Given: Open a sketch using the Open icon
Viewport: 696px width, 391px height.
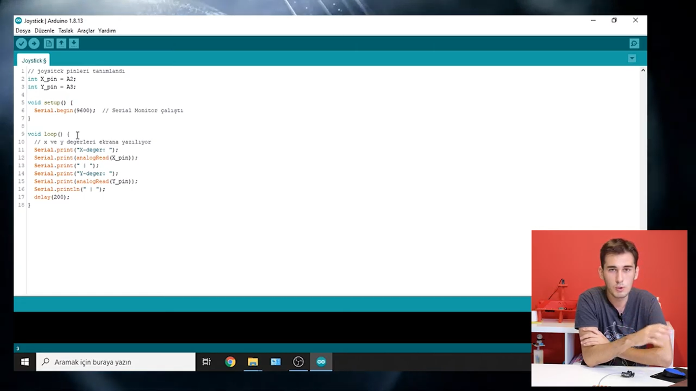Looking at the screenshot, I should (61, 43).
